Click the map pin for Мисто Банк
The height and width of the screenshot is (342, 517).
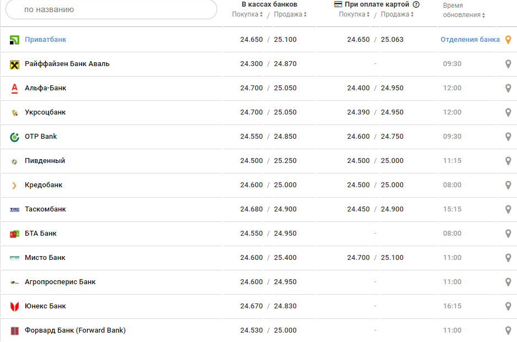(508, 258)
